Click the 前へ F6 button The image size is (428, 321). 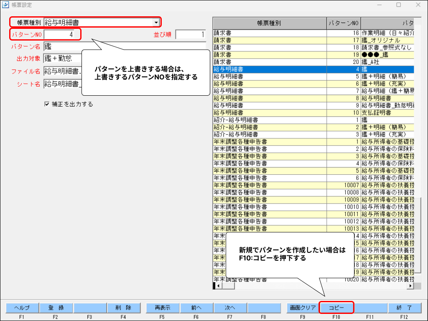pyautogui.click(x=196, y=308)
